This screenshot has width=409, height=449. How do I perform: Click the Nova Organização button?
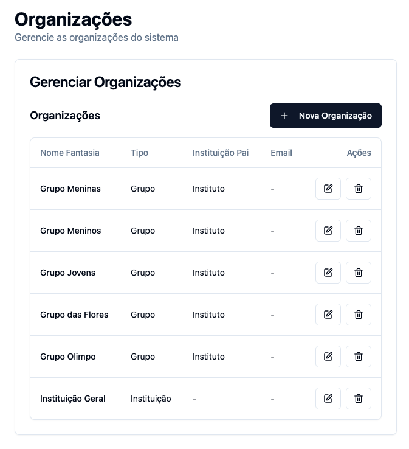[x=326, y=116]
